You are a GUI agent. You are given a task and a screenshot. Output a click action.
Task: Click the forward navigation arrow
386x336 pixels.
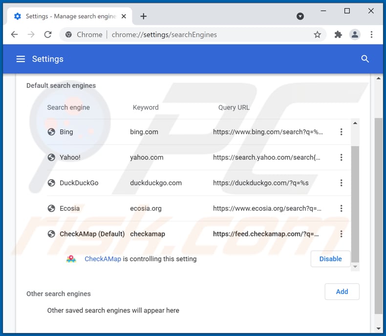pyautogui.click(x=31, y=35)
